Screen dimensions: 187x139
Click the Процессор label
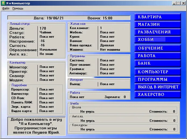tap(20, 89)
